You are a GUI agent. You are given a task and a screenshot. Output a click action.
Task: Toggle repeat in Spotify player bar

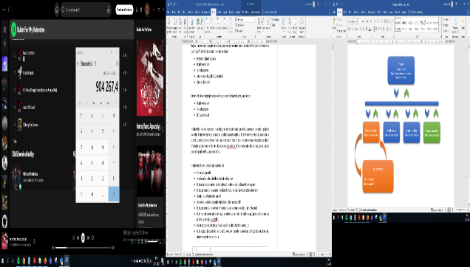(x=92, y=238)
